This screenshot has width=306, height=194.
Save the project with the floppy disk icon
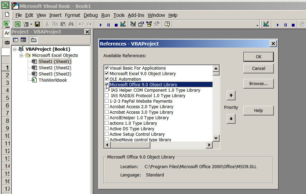[x=37, y=24]
